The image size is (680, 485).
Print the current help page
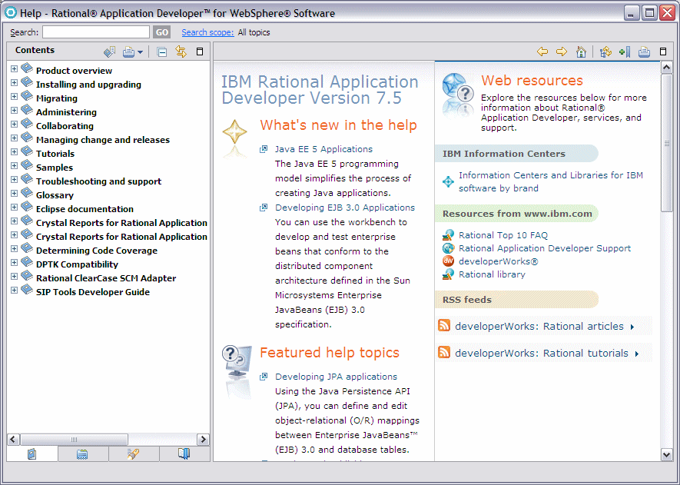[x=644, y=52]
